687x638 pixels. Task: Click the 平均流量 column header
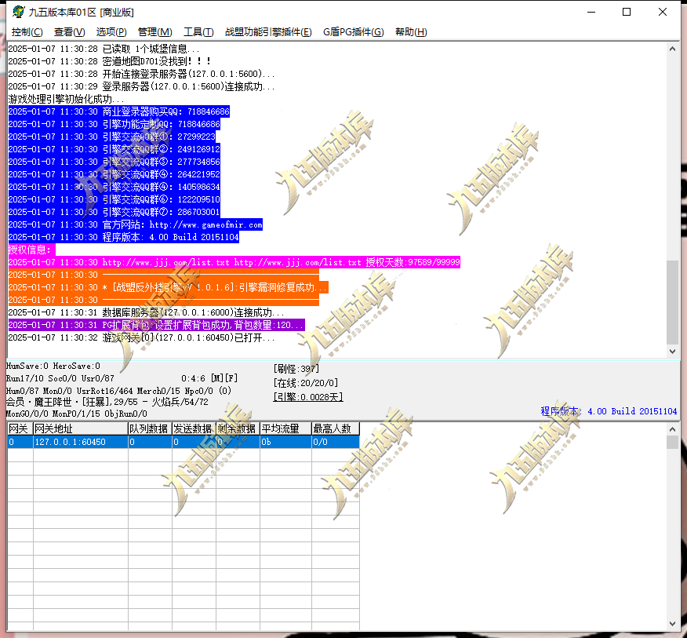click(x=285, y=428)
